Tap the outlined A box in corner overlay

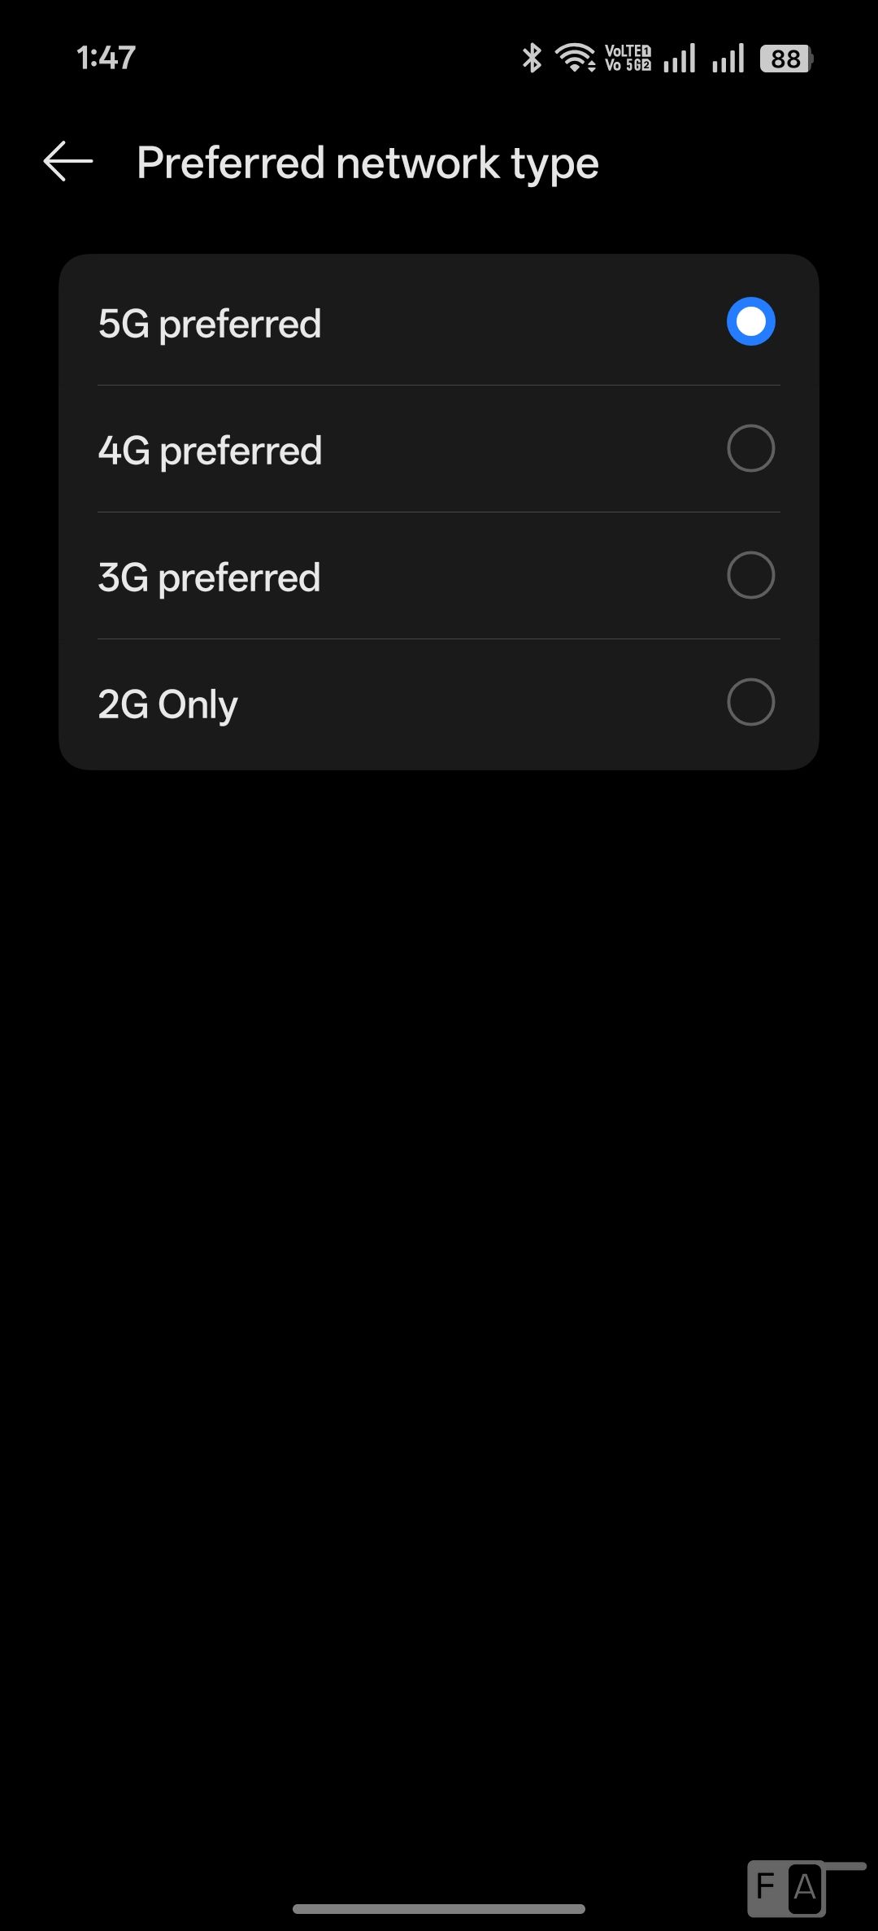pos(806,1886)
